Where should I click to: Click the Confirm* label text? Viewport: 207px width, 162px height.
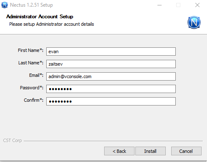[33, 100]
